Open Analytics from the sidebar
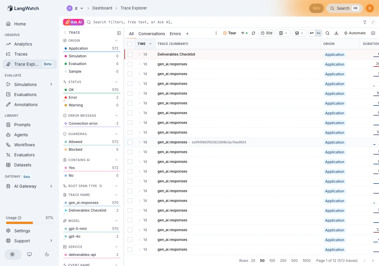 click(x=30, y=44)
